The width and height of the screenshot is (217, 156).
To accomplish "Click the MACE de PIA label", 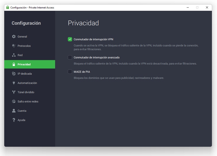I will tap(82, 72).
